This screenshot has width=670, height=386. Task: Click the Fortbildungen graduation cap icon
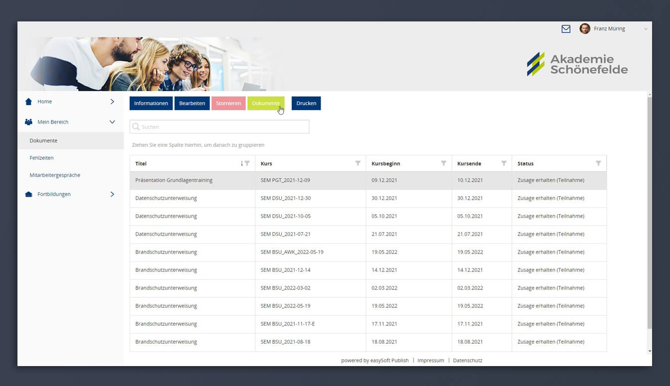point(28,194)
